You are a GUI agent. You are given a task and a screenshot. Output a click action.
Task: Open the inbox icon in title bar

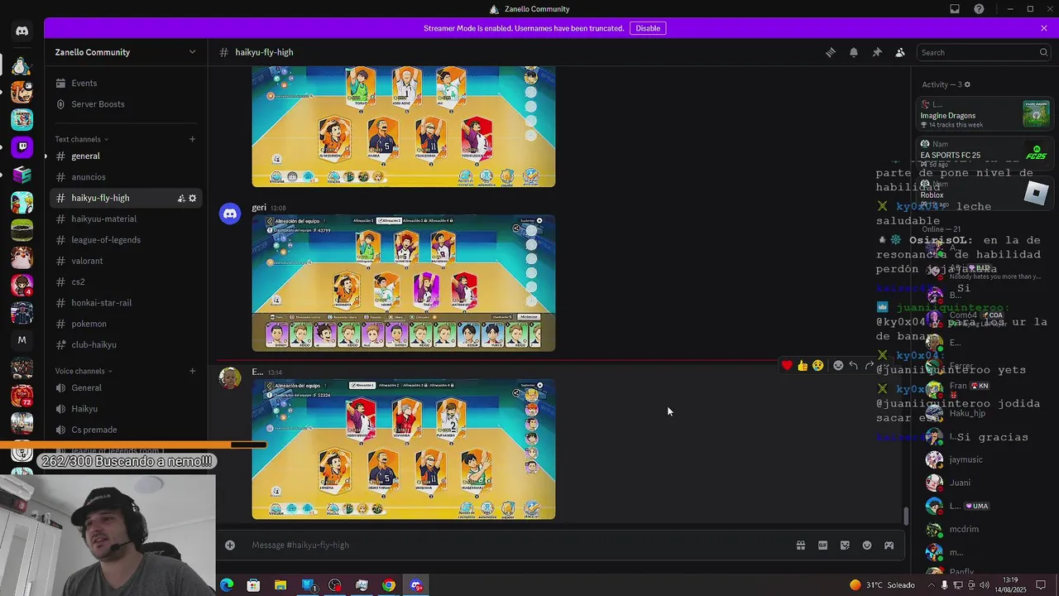pyautogui.click(x=955, y=9)
